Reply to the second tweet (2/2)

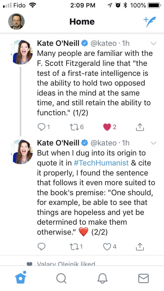tap(41, 246)
